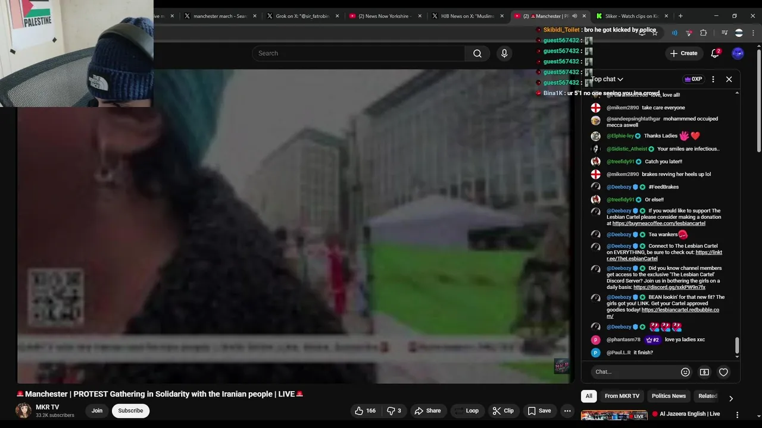Open live chat three-dot options menu
This screenshot has width=762, height=428.
coord(713,79)
